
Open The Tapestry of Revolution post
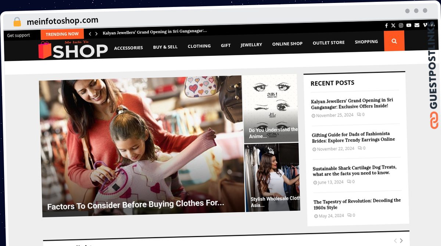pos(357,204)
